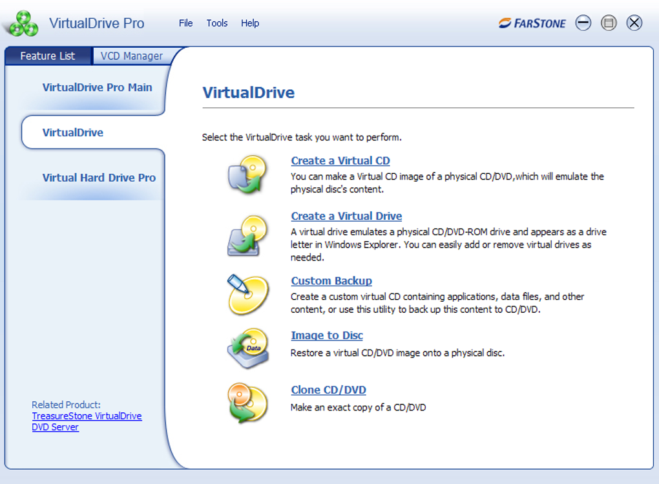659x484 pixels.
Task: Open the Clone CD/DVD link
Action: [x=329, y=390]
